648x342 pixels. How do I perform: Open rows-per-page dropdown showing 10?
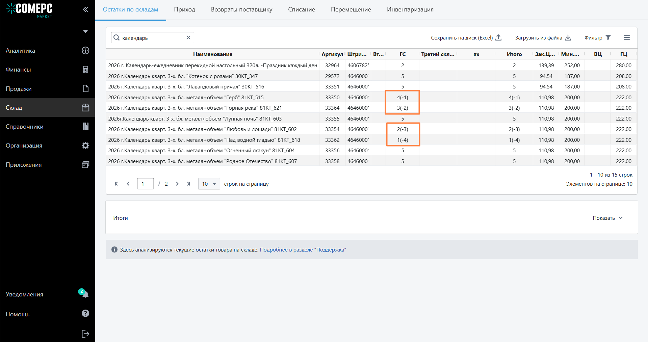click(x=209, y=184)
